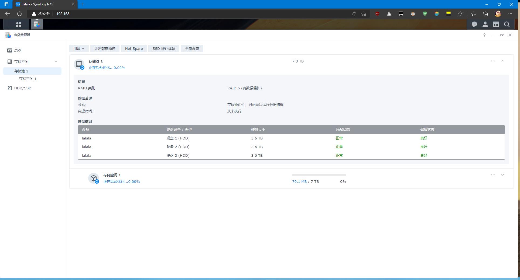
Task: Click the DSM search magnifier icon
Action: coord(507,24)
